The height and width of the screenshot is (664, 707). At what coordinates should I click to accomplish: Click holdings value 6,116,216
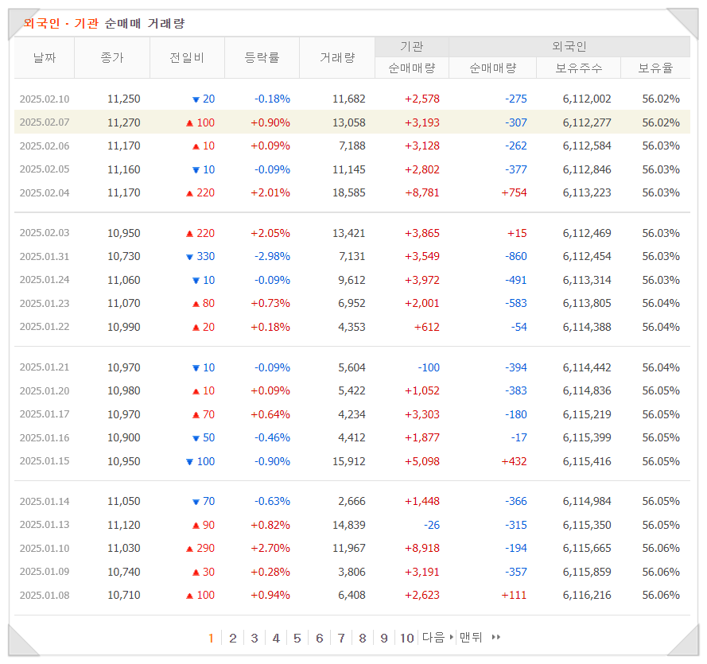587,595
